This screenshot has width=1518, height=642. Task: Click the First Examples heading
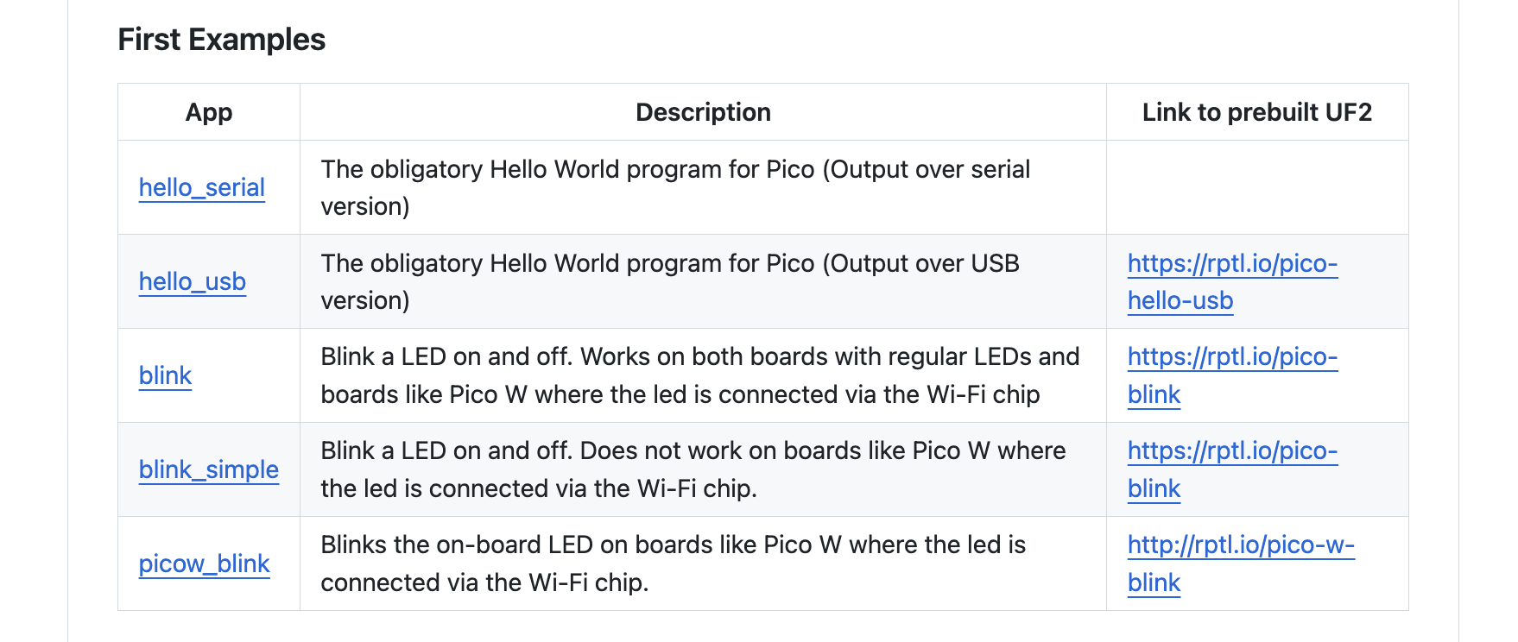(x=222, y=40)
